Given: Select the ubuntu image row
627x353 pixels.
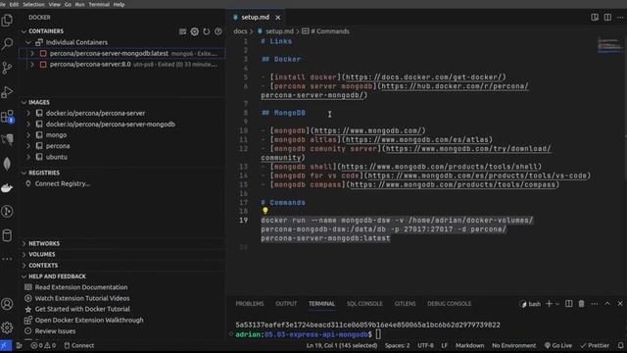Looking at the screenshot, I should [x=121, y=157].
